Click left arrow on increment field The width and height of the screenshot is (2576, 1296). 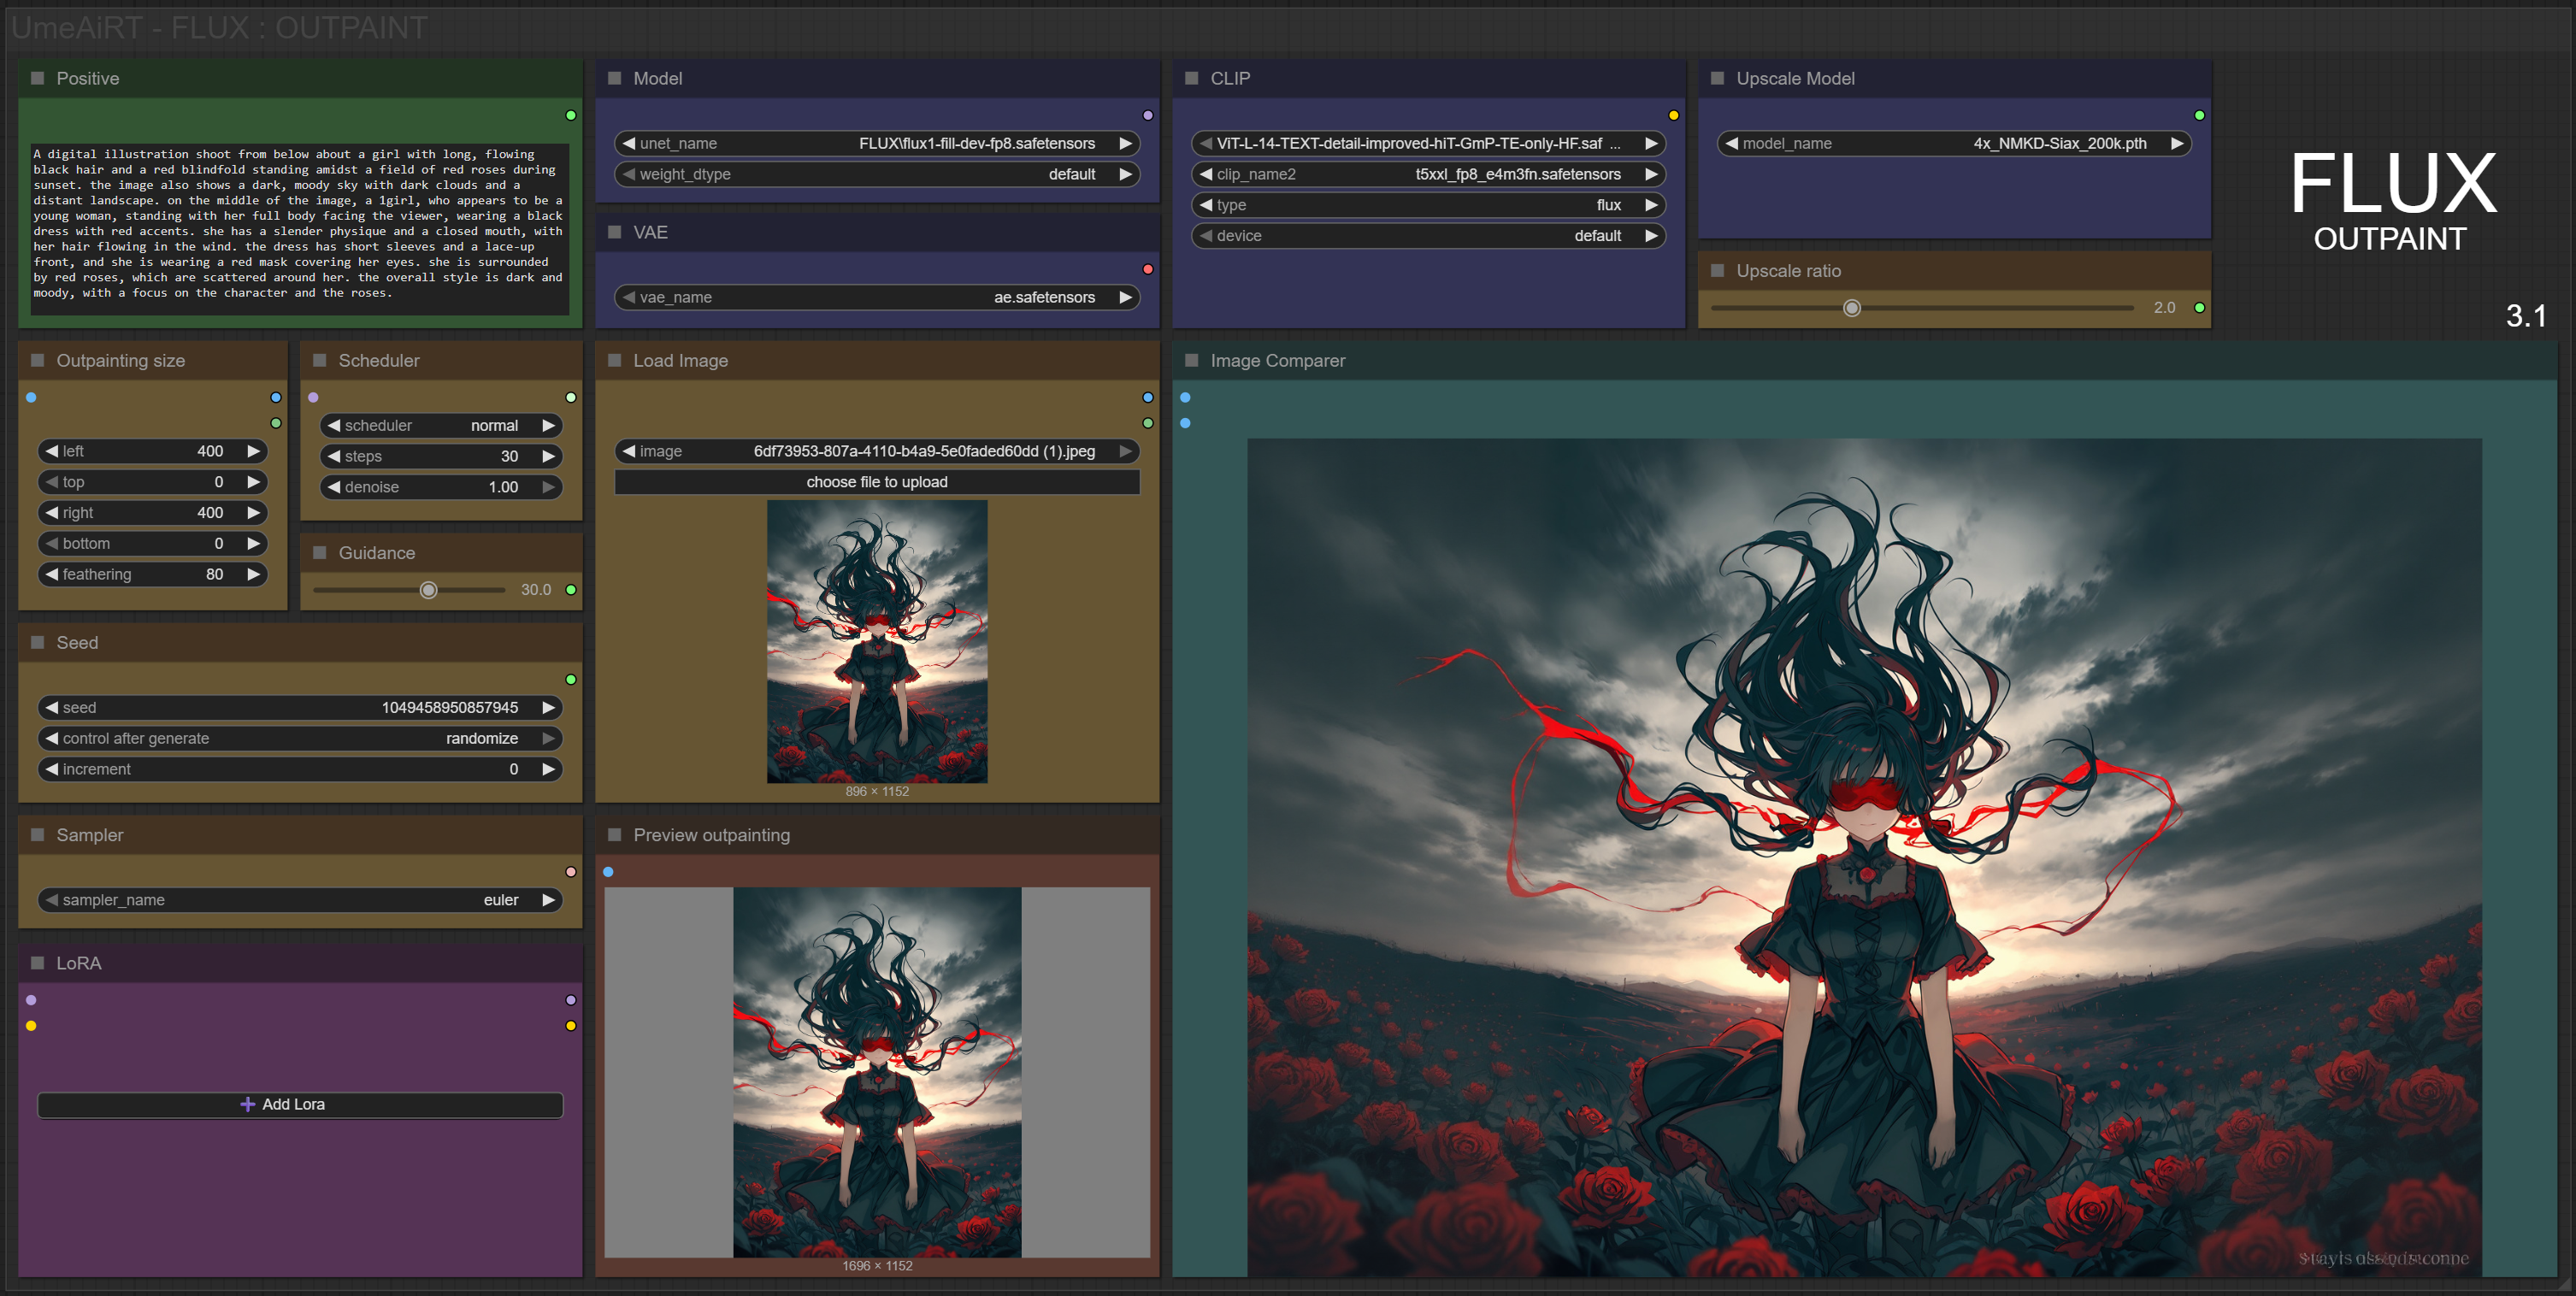coord(51,769)
